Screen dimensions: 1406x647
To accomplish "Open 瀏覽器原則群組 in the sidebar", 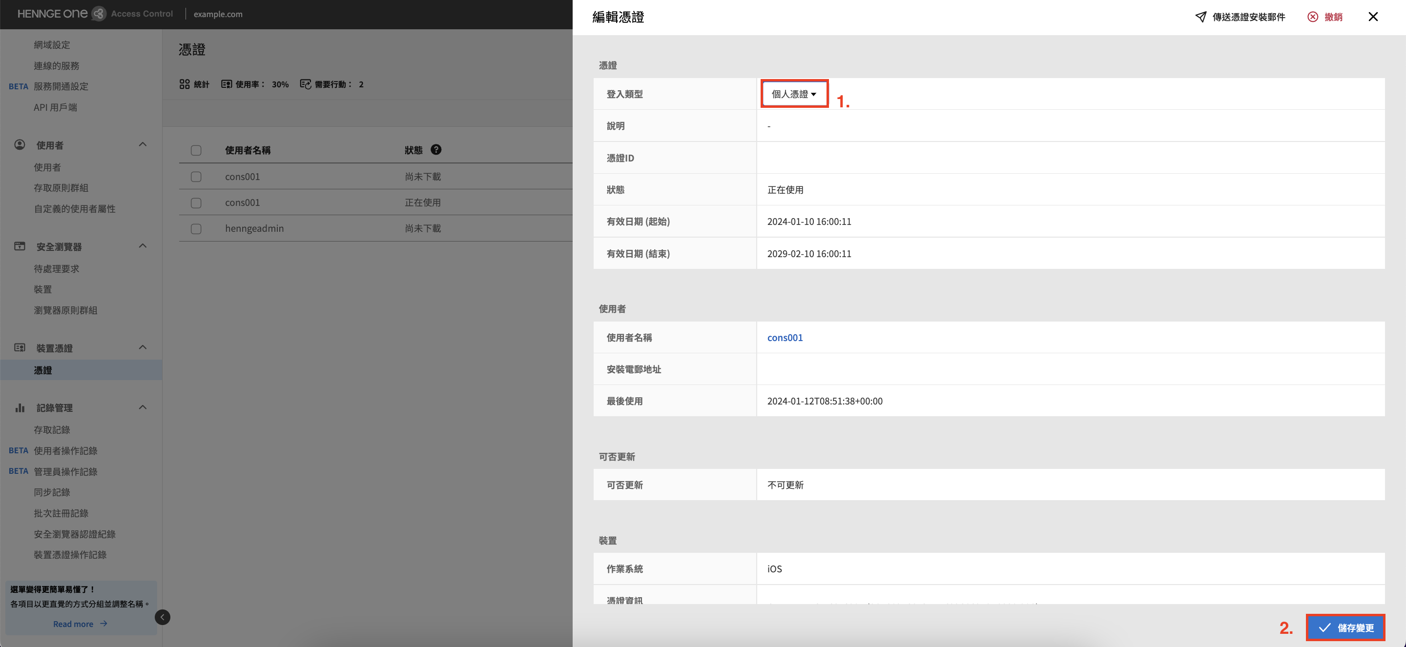I will click(65, 310).
